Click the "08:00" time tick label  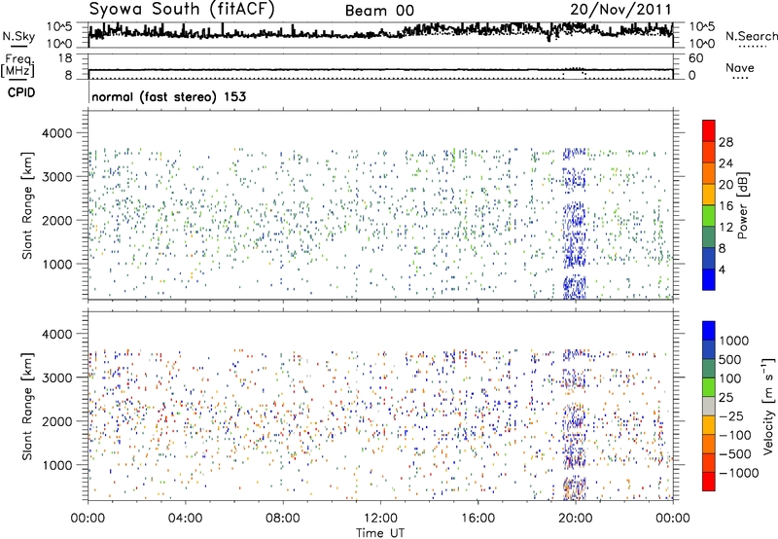(282, 519)
